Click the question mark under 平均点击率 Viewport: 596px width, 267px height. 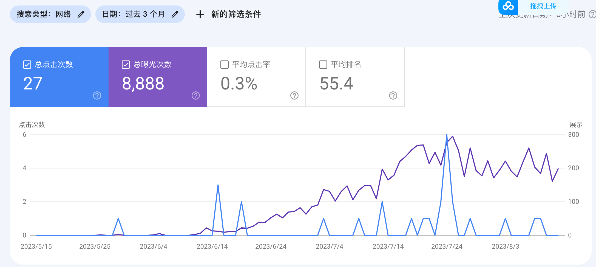click(294, 96)
